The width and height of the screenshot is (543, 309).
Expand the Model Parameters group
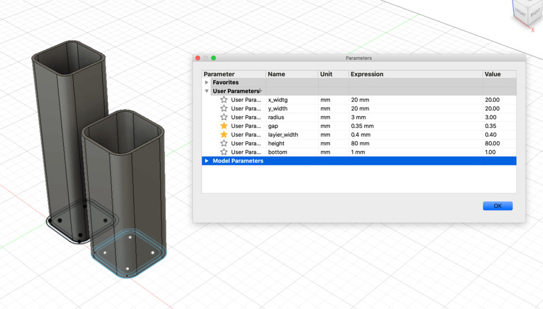pos(207,161)
